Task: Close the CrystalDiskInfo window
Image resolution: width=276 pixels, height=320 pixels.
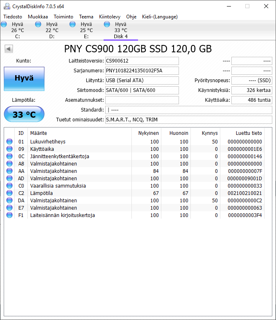Action: coord(266,6)
